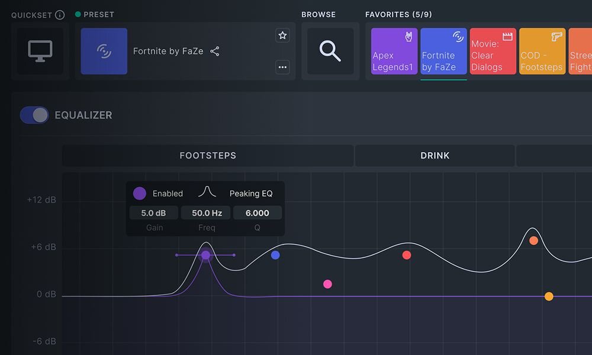Screen dimensions: 592x355
Task: Select the orange EQ band point
Action: 533,240
